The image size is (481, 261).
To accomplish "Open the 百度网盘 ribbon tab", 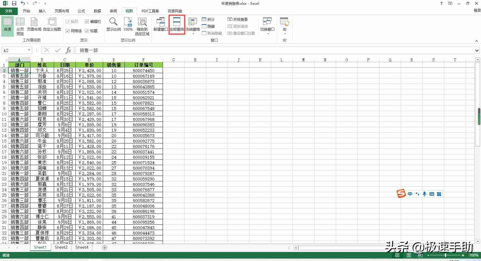I will [175, 11].
